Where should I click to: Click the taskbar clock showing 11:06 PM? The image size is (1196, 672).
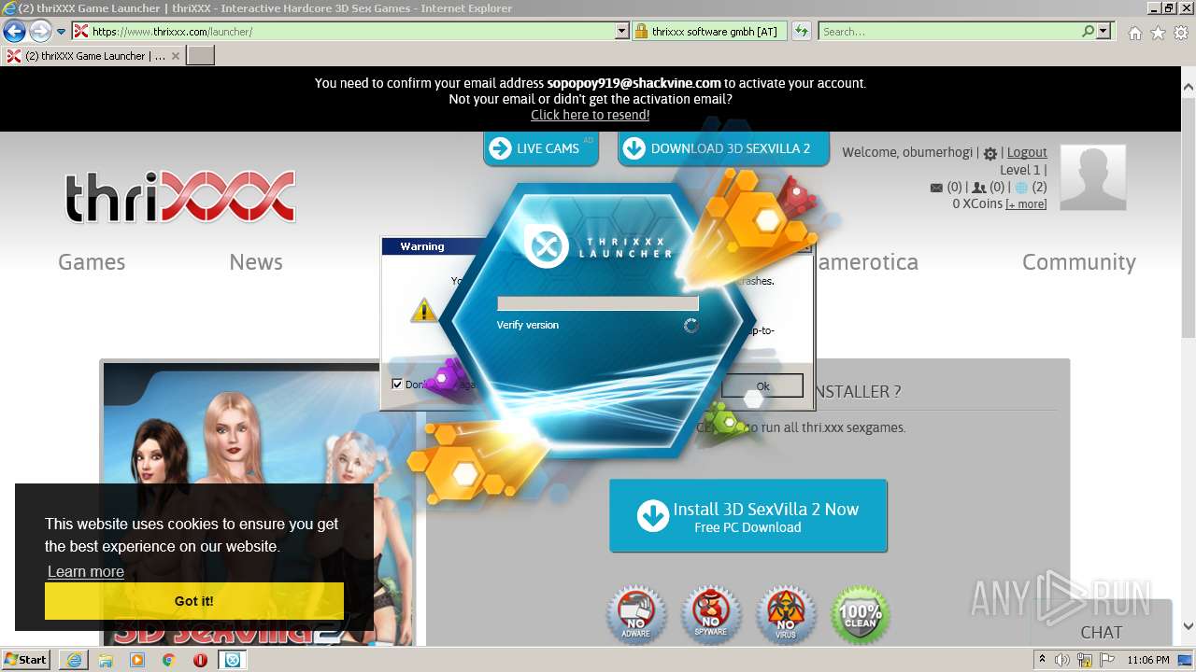1147,660
